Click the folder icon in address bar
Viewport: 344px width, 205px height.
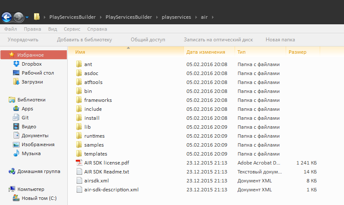pyautogui.click(x=37, y=17)
